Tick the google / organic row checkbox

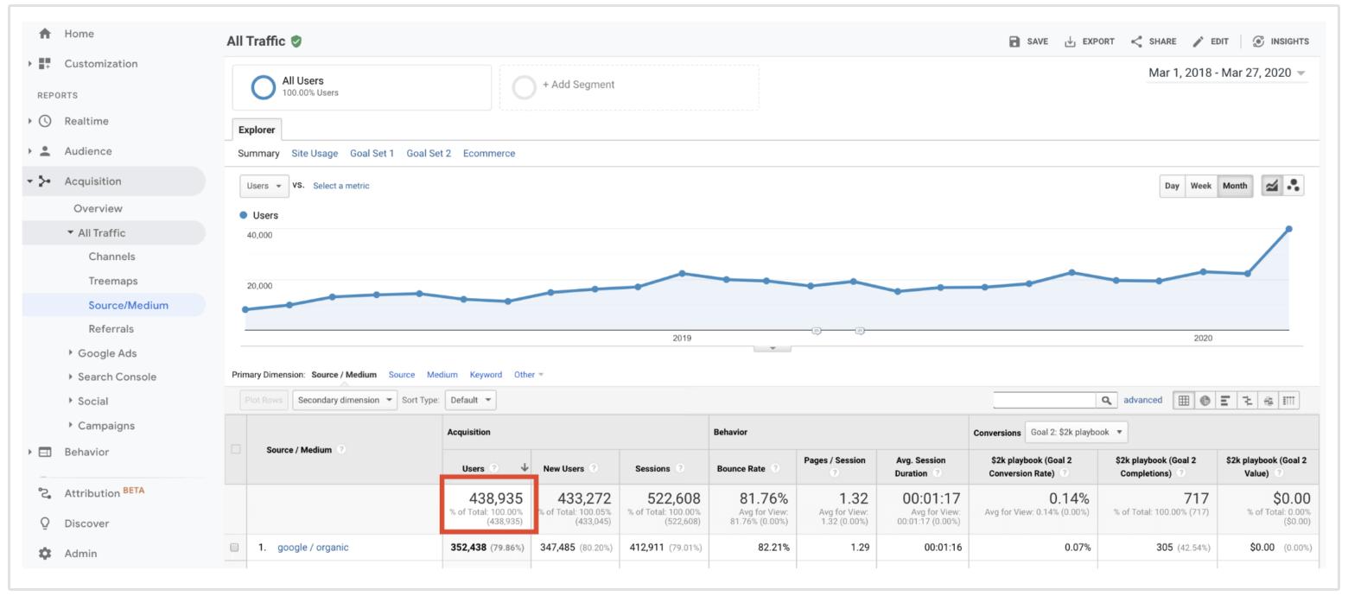pos(234,548)
